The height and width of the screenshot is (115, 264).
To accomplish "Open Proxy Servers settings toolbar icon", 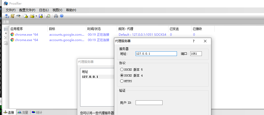I will point(7,16).
